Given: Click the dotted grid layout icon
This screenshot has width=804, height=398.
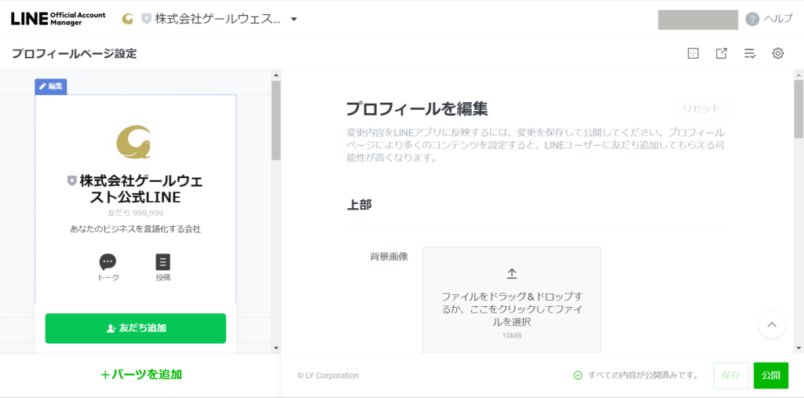Looking at the screenshot, I should click(693, 53).
